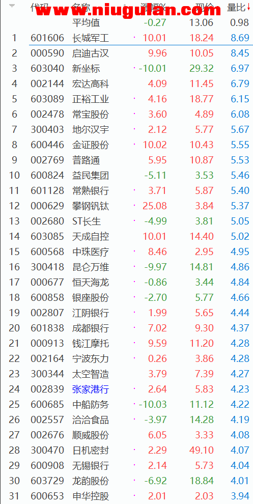253x504 pixels.
Task: Select stock 龙韵股份
Action: point(91,481)
